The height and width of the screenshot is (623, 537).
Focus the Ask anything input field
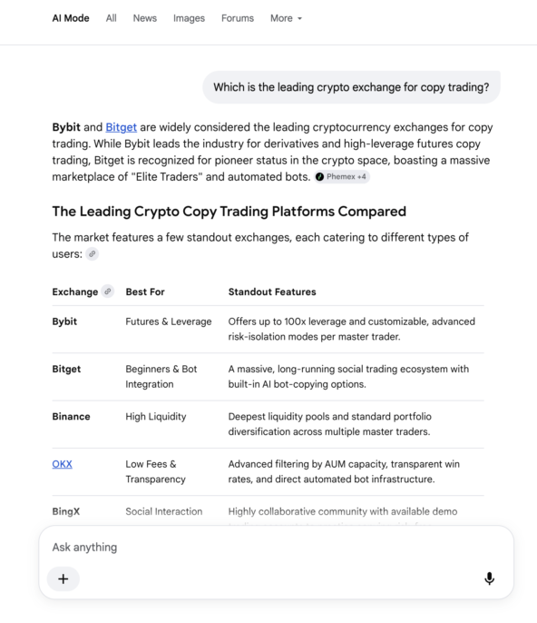(276, 547)
